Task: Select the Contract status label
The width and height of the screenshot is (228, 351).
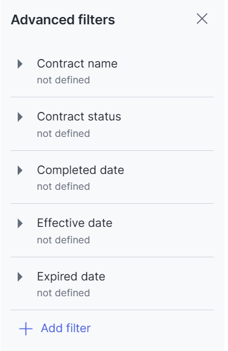Action: pos(79,117)
